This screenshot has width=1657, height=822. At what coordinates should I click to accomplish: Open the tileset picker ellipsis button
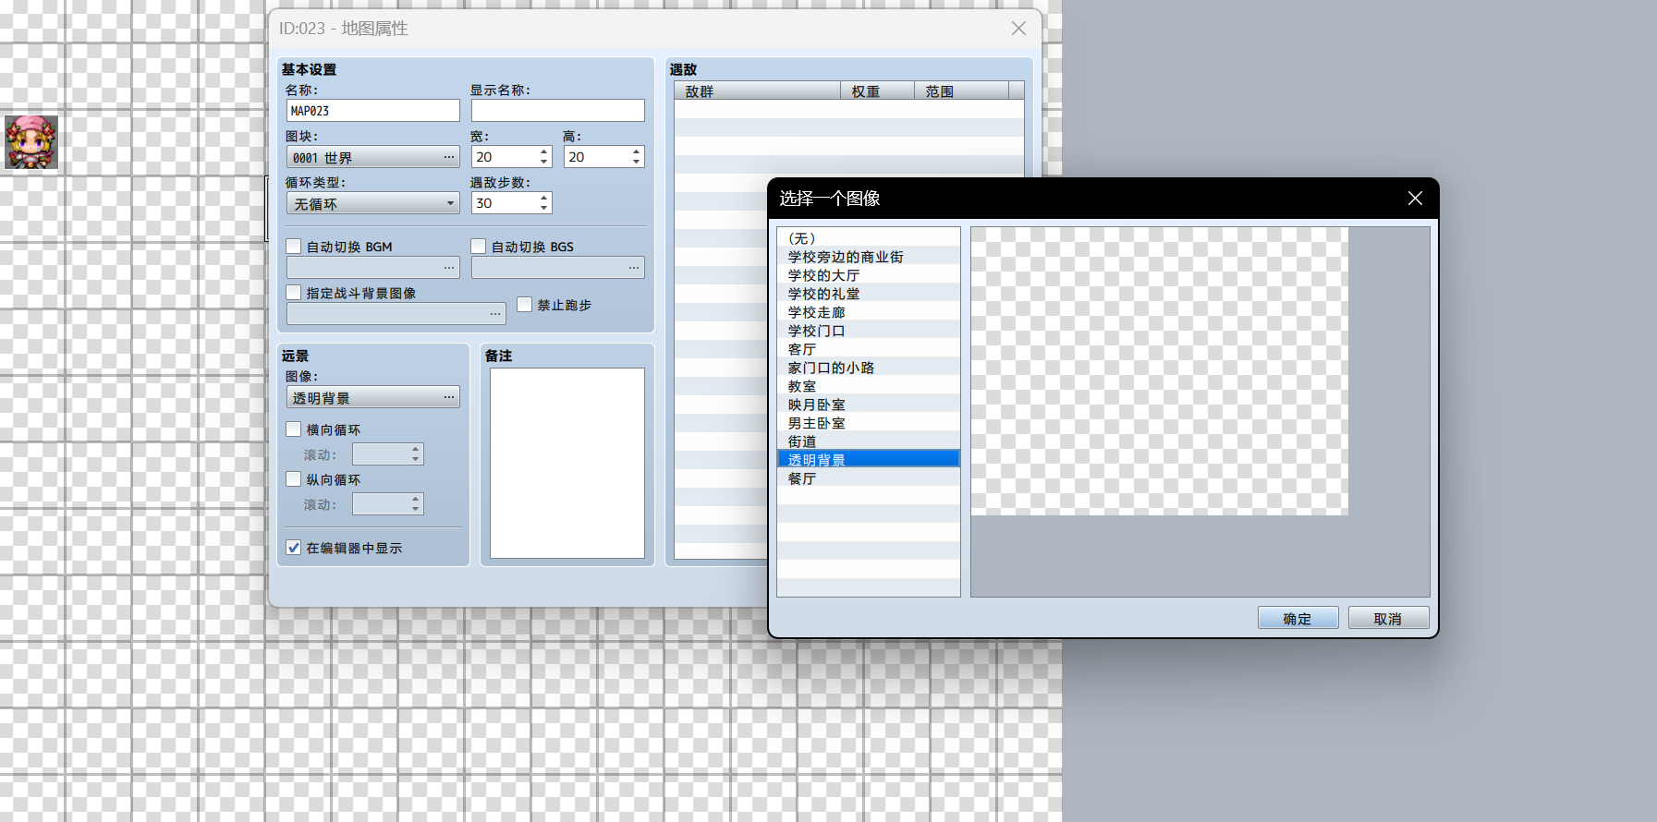click(449, 157)
